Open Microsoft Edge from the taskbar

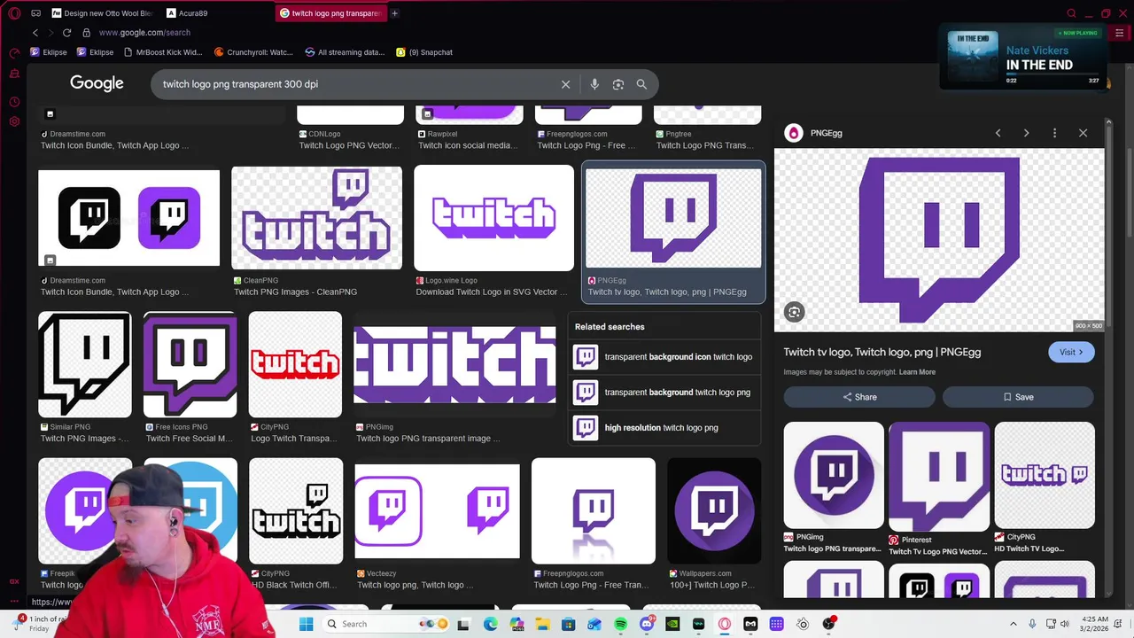point(490,624)
